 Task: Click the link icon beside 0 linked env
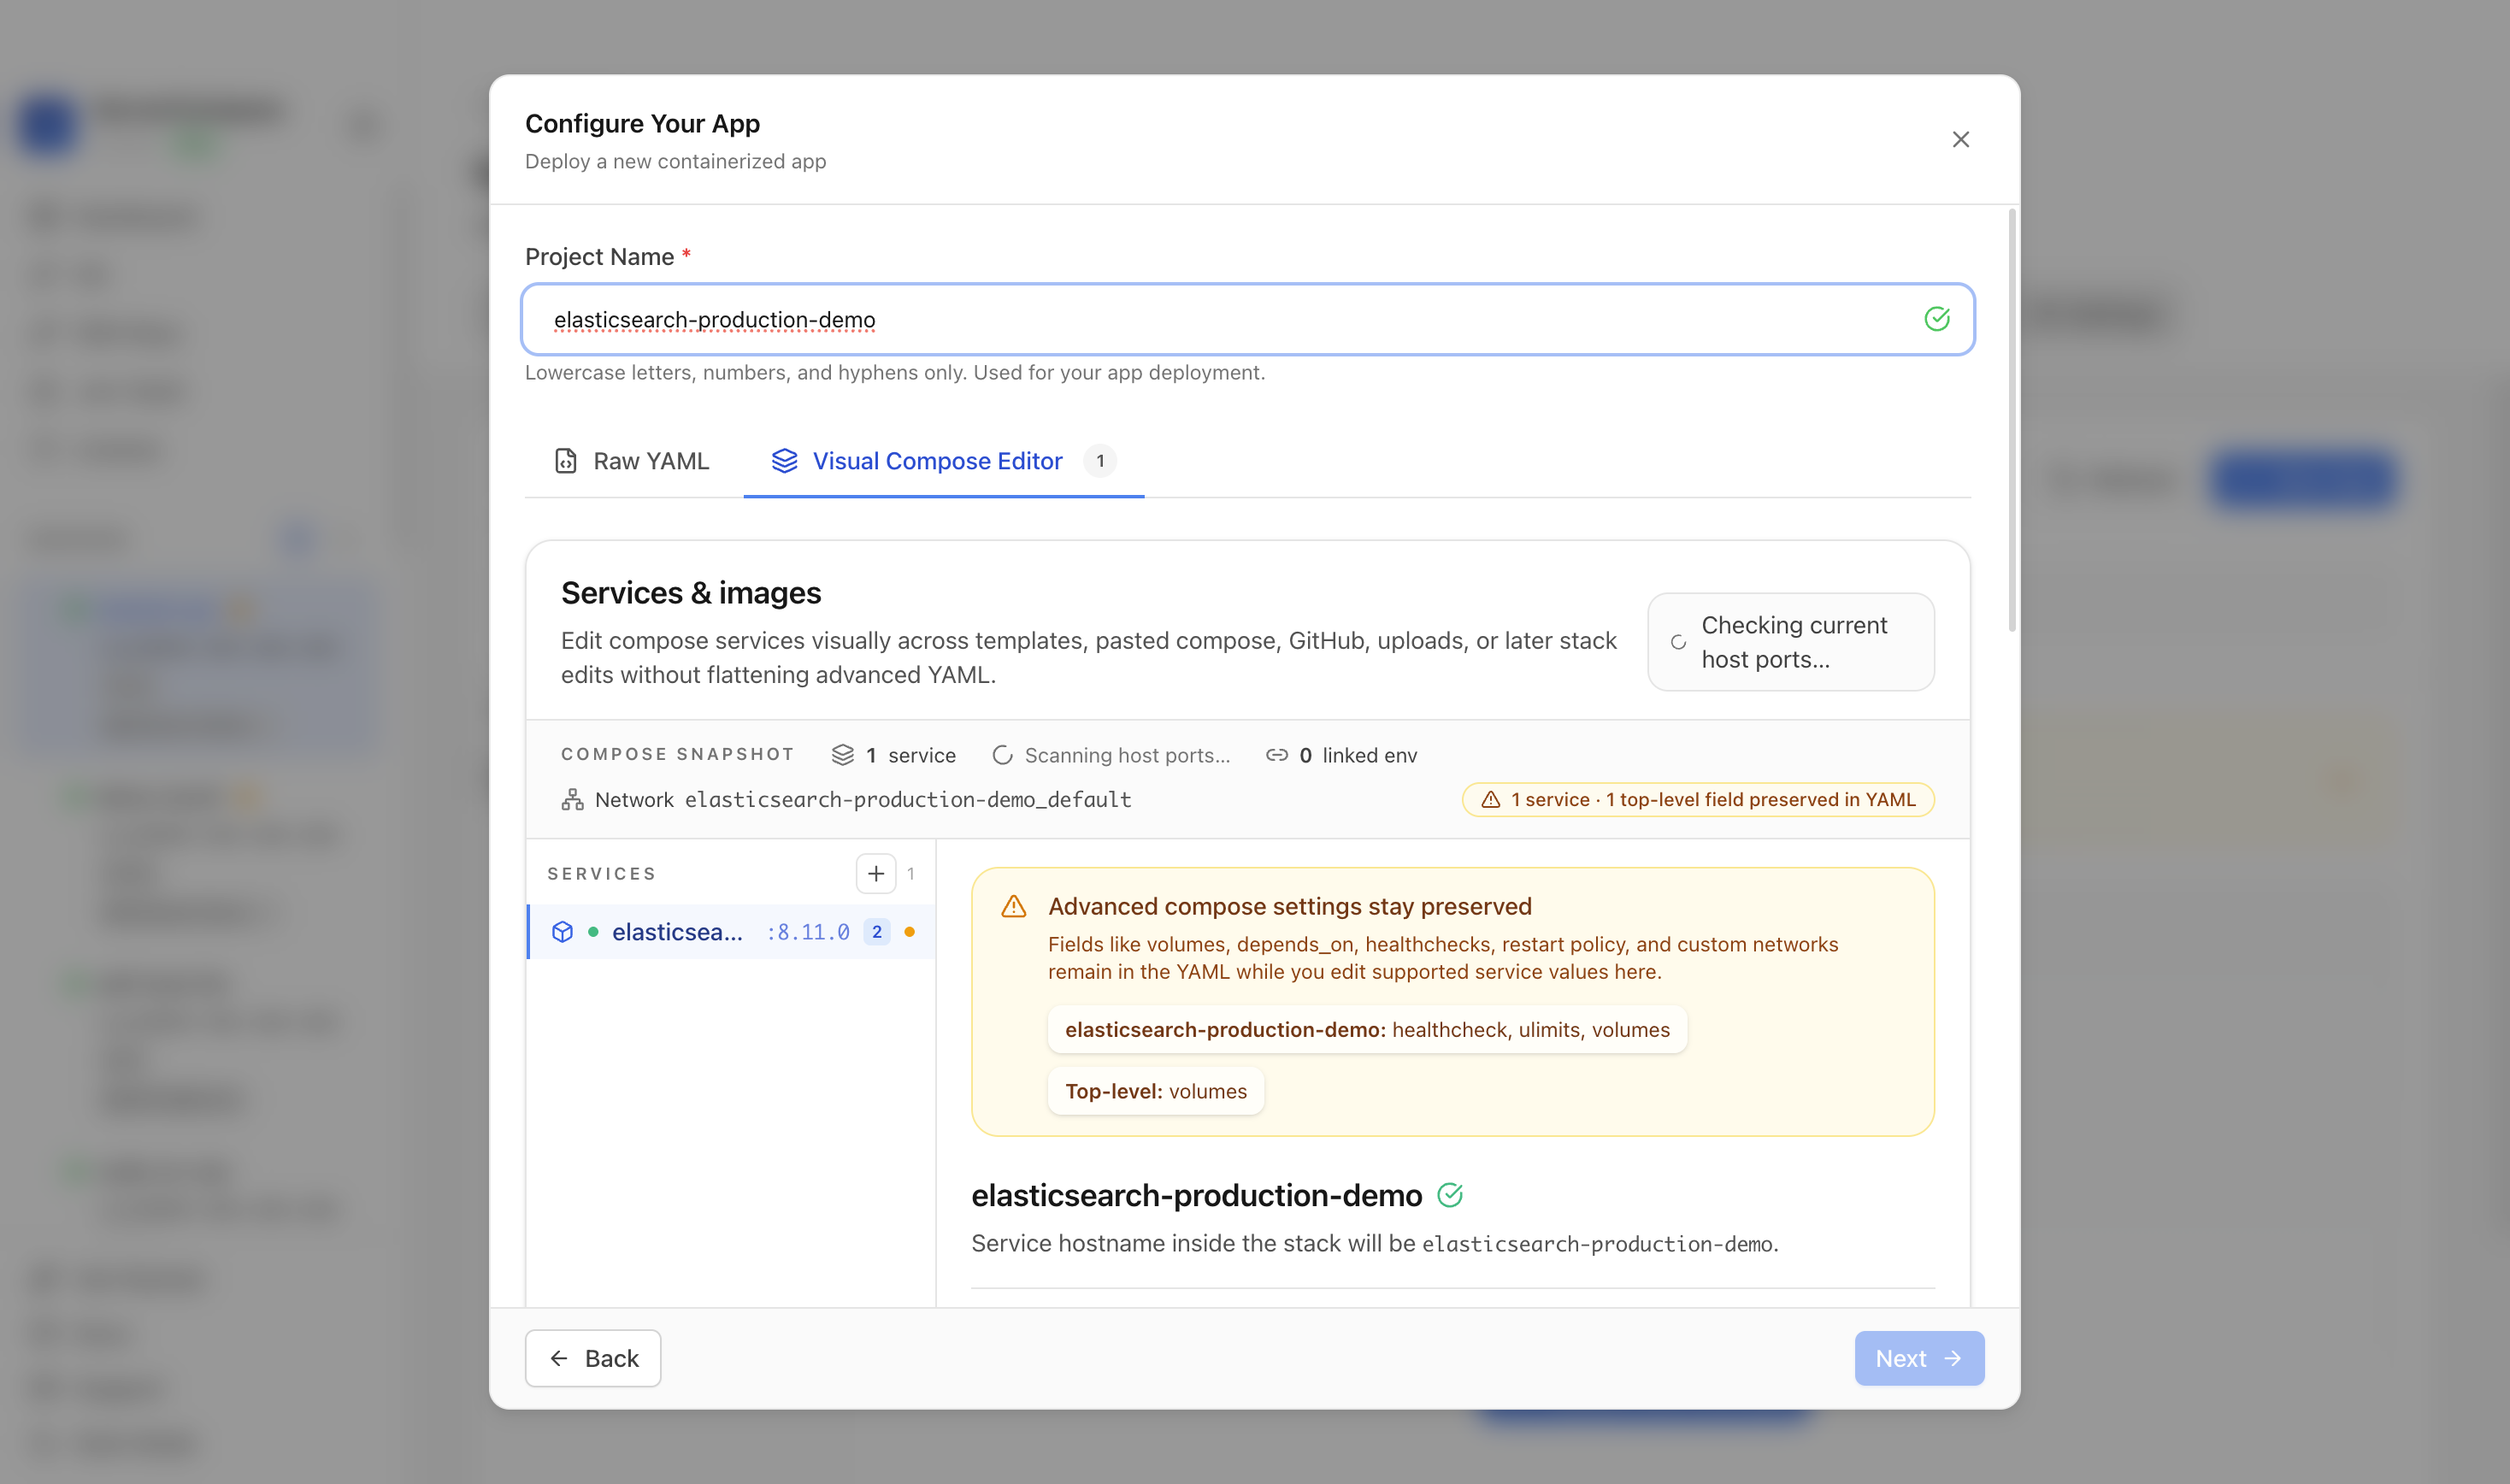pyautogui.click(x=1276, y=755)
